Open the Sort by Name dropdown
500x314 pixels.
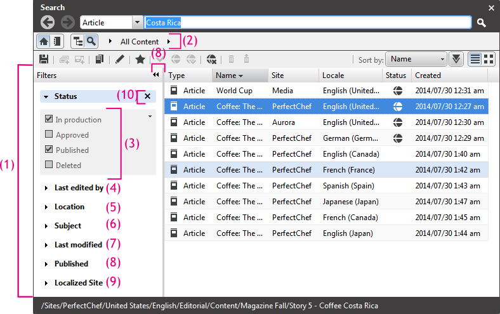pyautogui.click(x=416, y=59)
